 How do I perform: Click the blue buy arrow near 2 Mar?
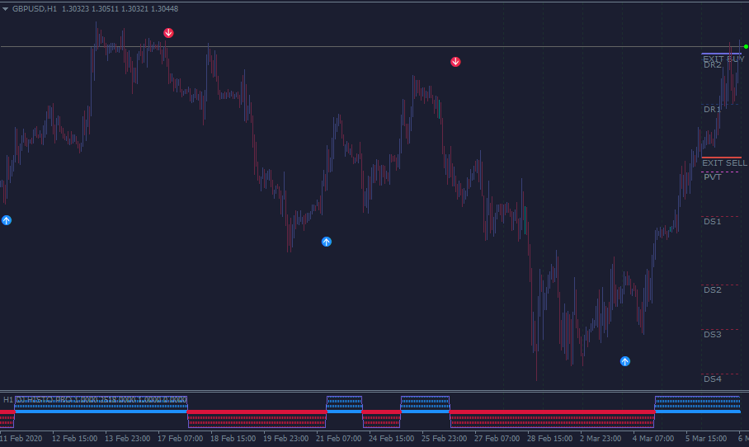tap(625, 361)
